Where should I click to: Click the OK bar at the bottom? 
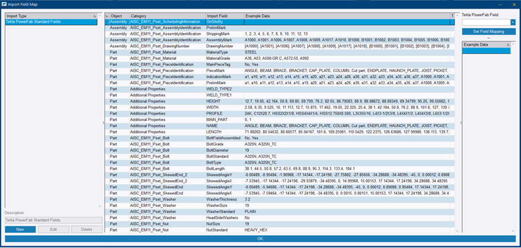260,239
